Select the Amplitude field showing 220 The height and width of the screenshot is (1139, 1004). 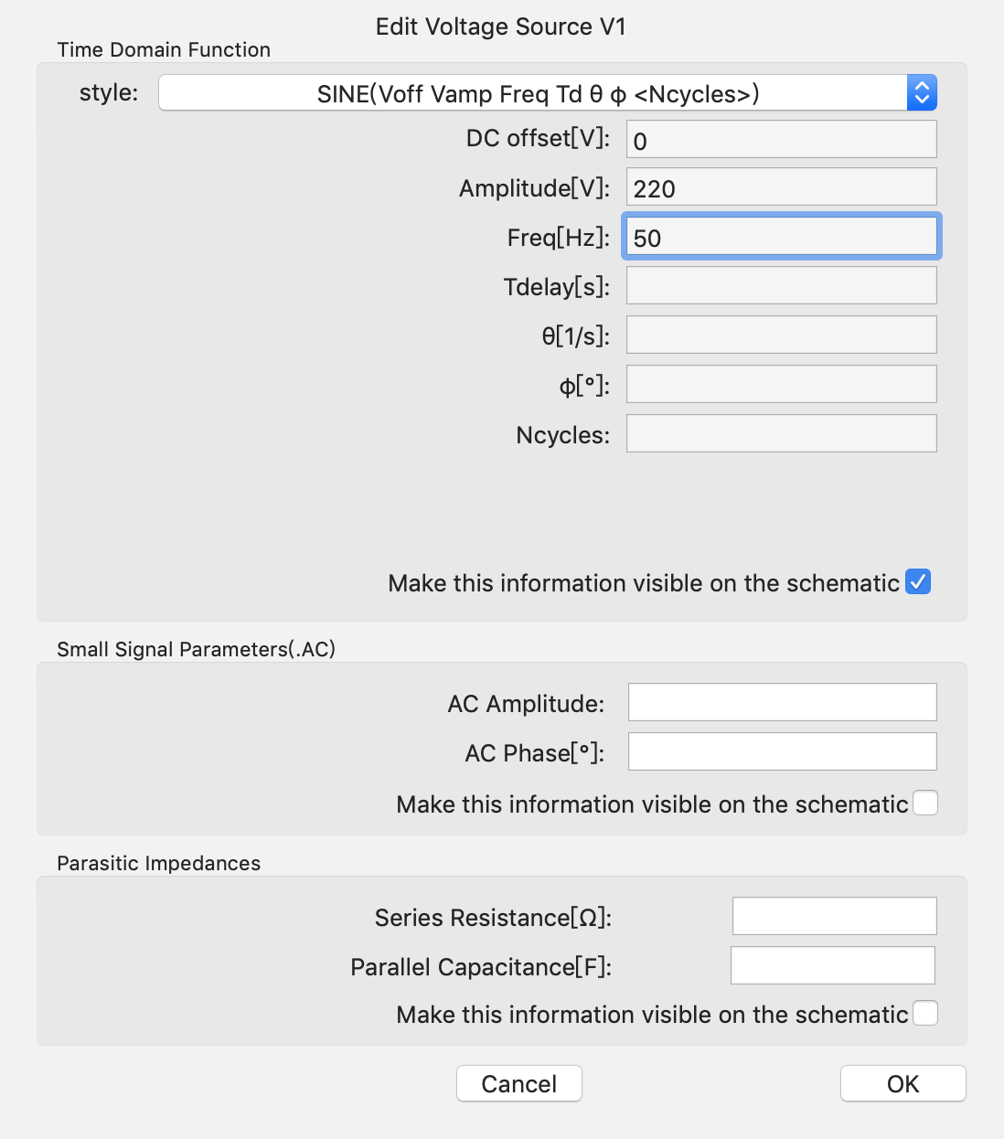[780, 186]
